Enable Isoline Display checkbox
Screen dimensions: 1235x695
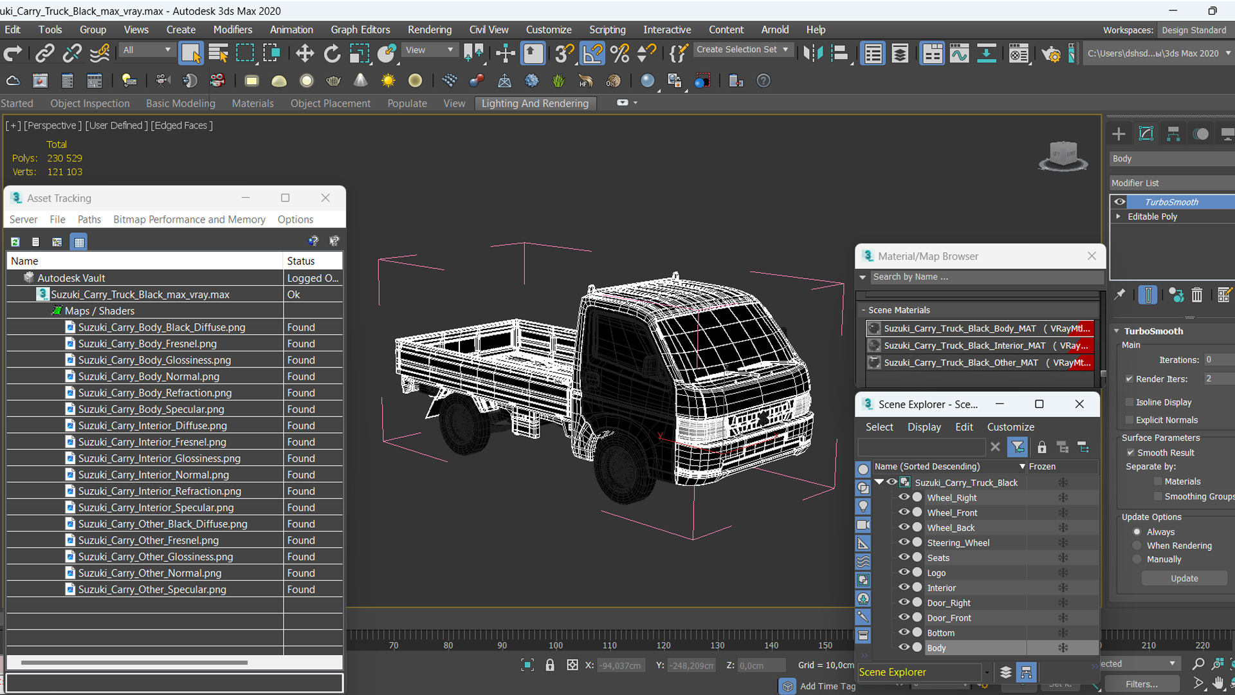pyautogui.click(x=1129, y=402)
